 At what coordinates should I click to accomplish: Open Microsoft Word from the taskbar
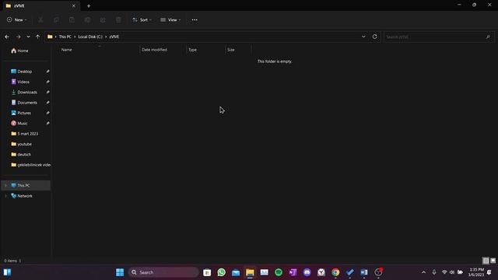(364, 272)
